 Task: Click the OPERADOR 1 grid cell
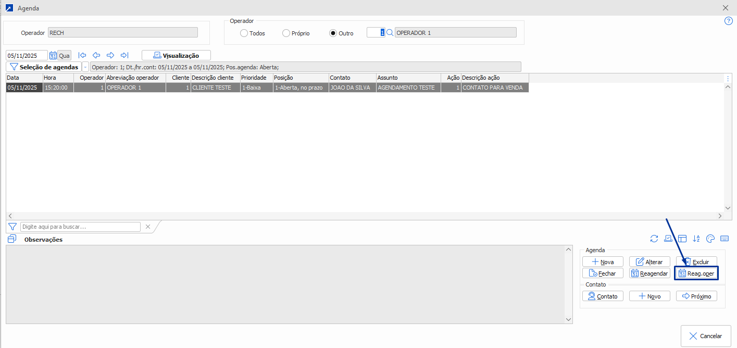136,88
